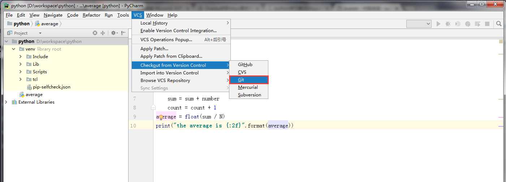Click the Run (play) toolbar icon
Image resolution: width=506 pixels, height=182 pixels.
[x=438, y=24]
